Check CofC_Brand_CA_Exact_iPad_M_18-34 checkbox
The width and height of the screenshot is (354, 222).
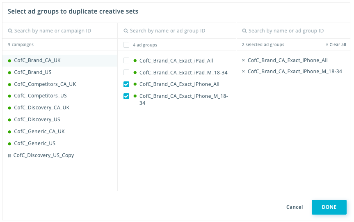126,72
